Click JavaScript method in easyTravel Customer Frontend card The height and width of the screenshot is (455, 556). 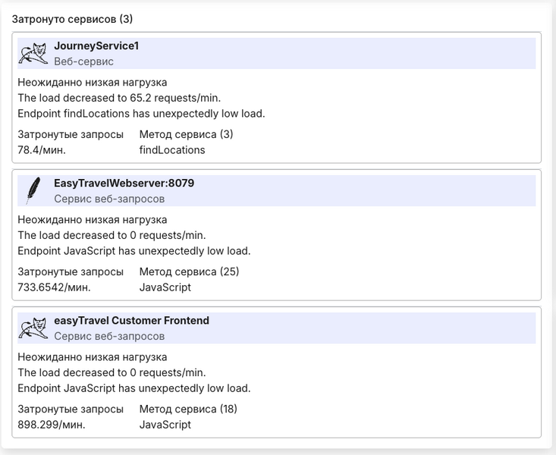point(165,425)
